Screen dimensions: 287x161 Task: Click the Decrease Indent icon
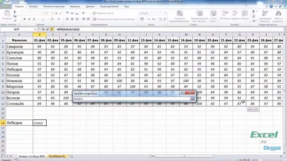[83, 19]
